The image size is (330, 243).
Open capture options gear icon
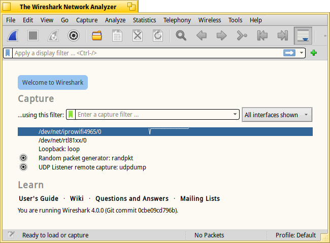[74, 36]
